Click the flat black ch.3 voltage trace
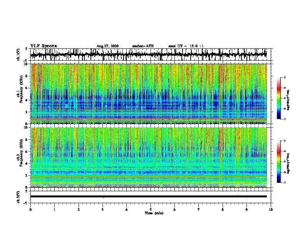 click(x=148, y=197)
